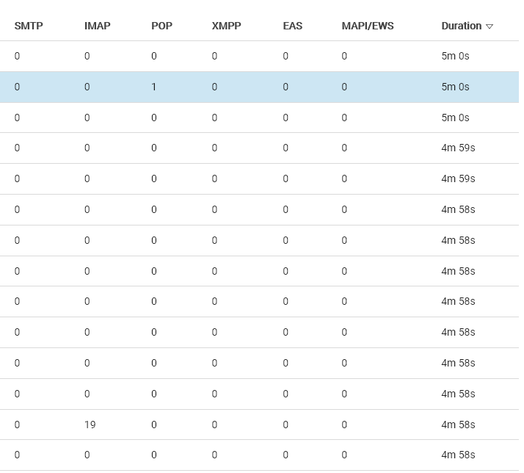This screenshot has width=524, height=473.
Task: Click the EAS column header
Action: 292,26
